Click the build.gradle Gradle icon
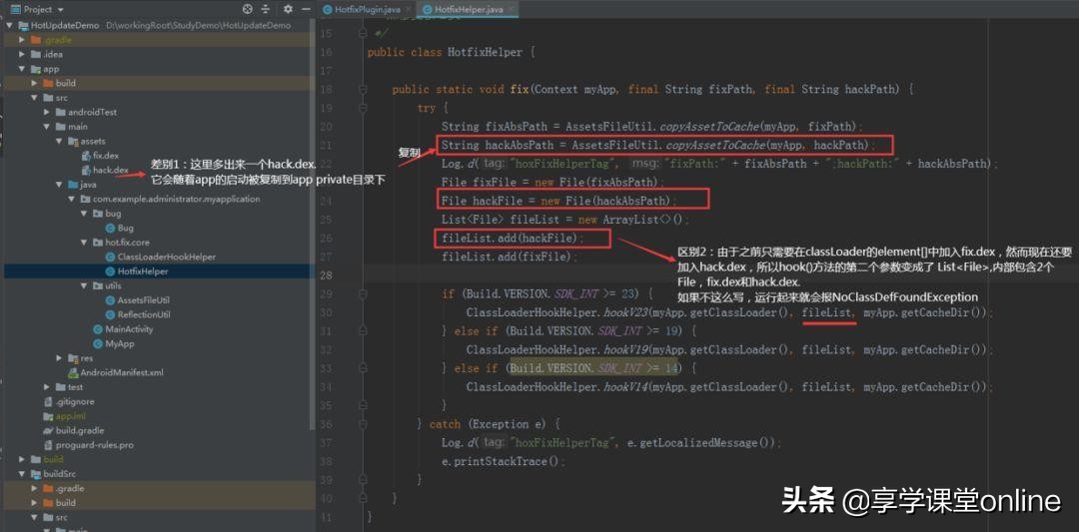Screen dimensions: 1079x532 48,430
